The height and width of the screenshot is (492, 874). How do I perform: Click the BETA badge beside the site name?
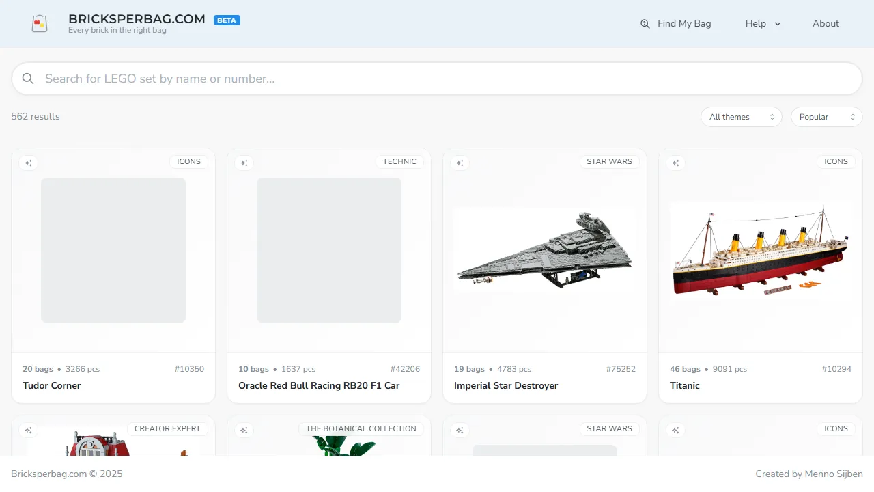click(227, 20)
